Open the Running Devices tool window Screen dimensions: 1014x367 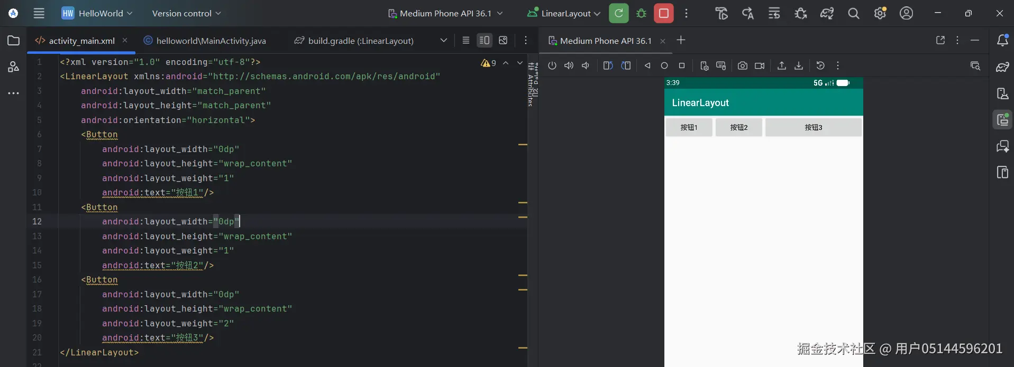1002,120
